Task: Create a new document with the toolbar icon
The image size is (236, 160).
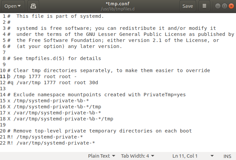Action: tap(33, 6)
